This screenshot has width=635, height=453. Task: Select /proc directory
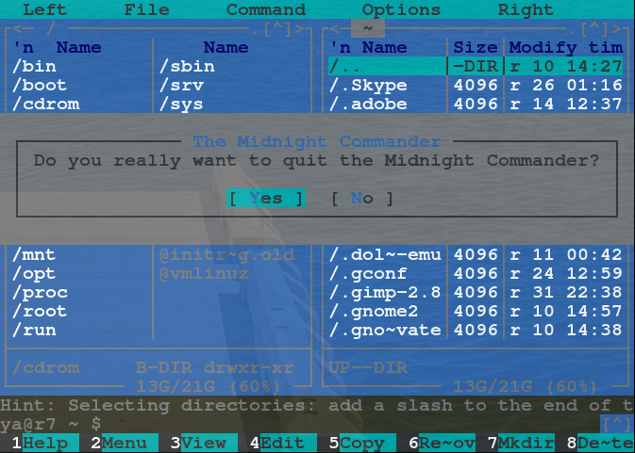(x=40, y=292)
